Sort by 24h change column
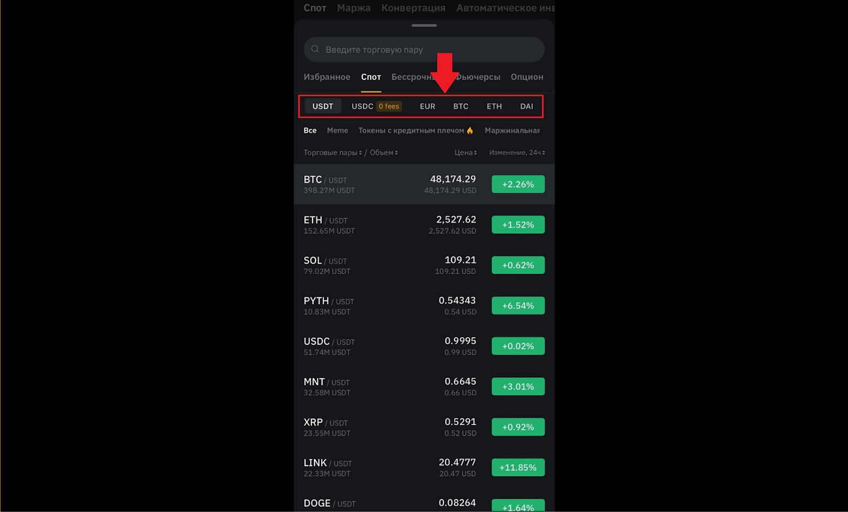This screenshot has height=512, width=848. [517, 153]
